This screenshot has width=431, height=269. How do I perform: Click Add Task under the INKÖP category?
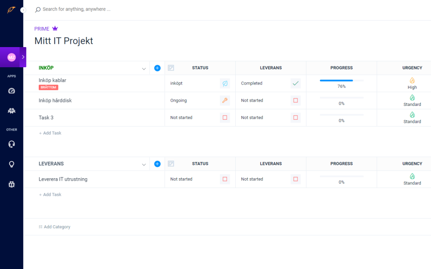point(50,133)
